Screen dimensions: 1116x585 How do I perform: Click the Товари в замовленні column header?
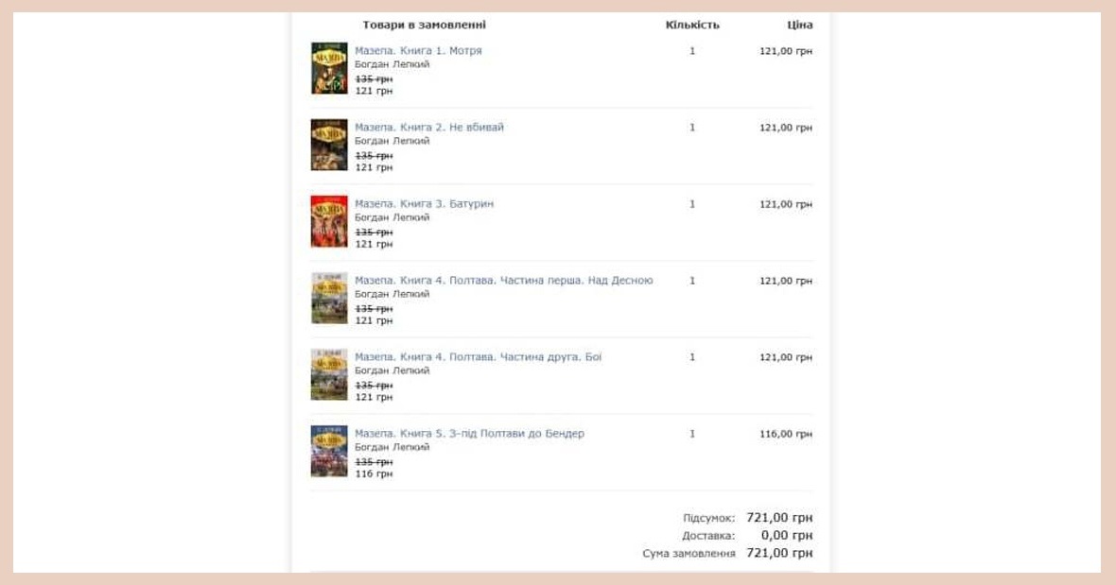[425, 25]
